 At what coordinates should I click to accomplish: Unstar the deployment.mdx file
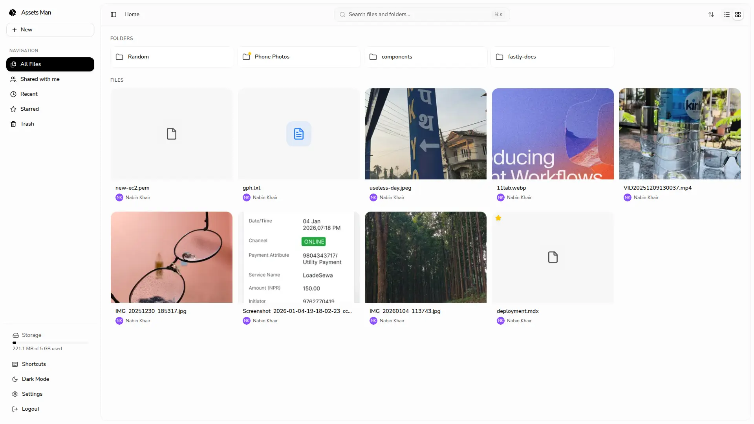(x=498, y=218)
